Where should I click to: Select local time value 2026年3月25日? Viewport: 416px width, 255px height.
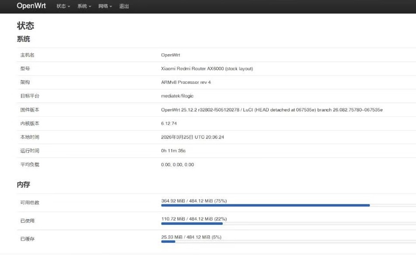[177, 137]
